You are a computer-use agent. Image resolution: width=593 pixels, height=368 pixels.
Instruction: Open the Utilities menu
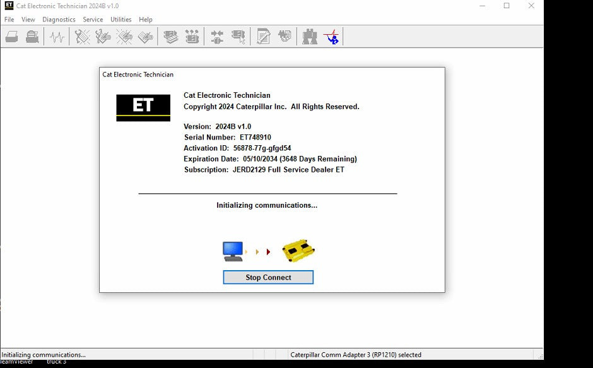120,19
